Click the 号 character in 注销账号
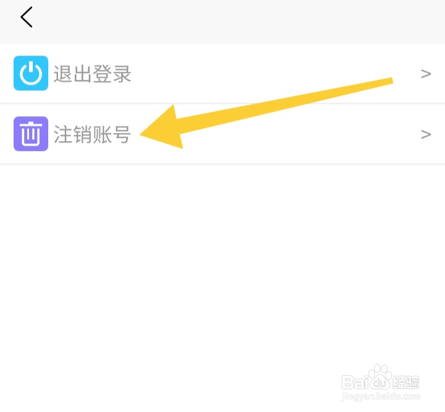The image size is (445, 412). pyautogui.click(x=122, y=134)
